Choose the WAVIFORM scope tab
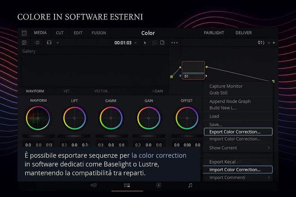 pyautogui.click(x=35, y=91)
